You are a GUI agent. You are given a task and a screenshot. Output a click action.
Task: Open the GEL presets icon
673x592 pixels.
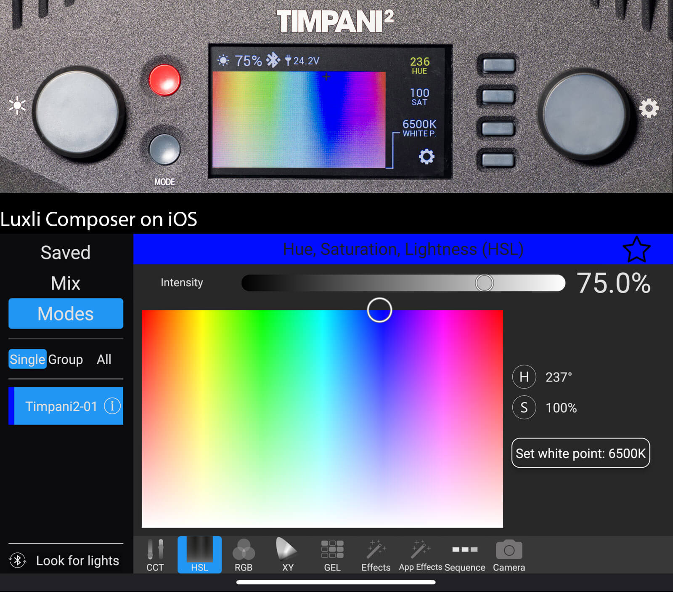pos(332,555)
